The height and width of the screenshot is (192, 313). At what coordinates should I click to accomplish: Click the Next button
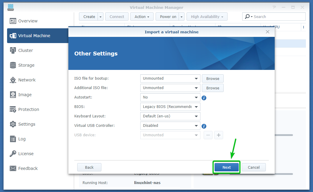click(x=227, y=167)
